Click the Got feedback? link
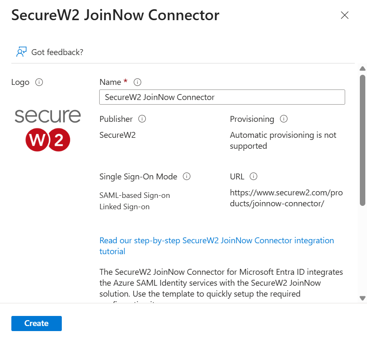The width and height of the screenshot is (367, 342). point(57,52)
